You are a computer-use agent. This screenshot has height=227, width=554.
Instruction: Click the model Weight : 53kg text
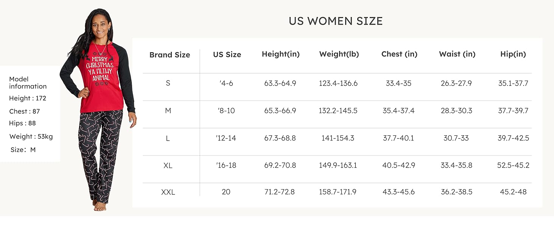[31, 137]
